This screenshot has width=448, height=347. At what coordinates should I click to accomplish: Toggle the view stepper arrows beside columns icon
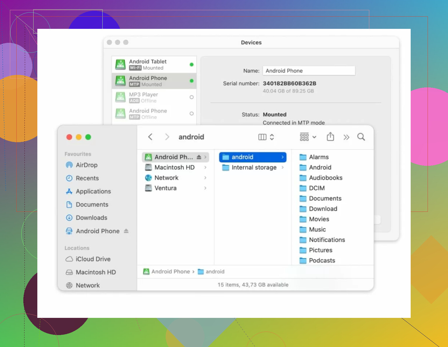click(x=272, y=137)
